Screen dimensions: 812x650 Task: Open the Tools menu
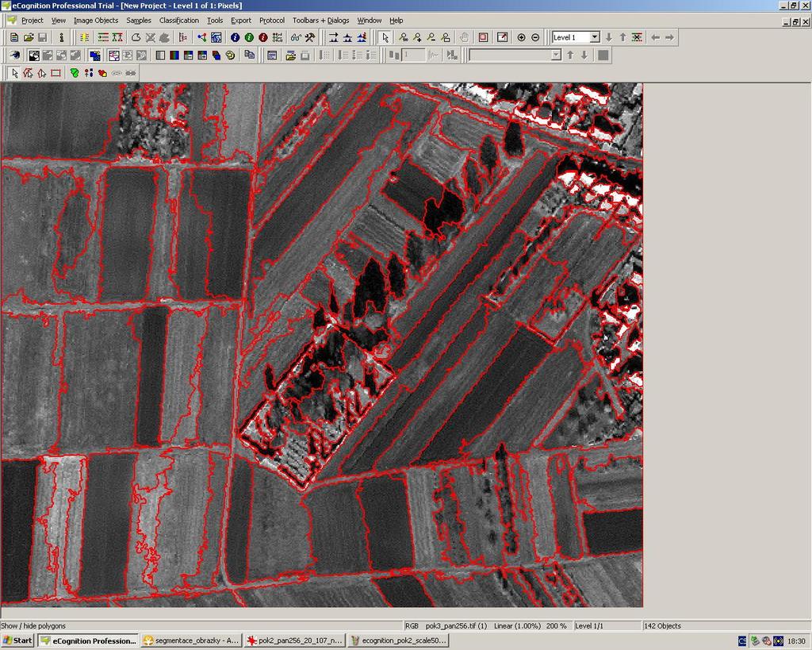point(215,20)
